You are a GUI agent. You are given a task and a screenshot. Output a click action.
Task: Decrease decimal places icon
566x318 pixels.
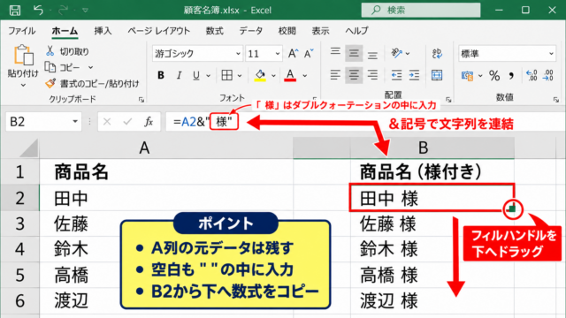pos(548,76)
